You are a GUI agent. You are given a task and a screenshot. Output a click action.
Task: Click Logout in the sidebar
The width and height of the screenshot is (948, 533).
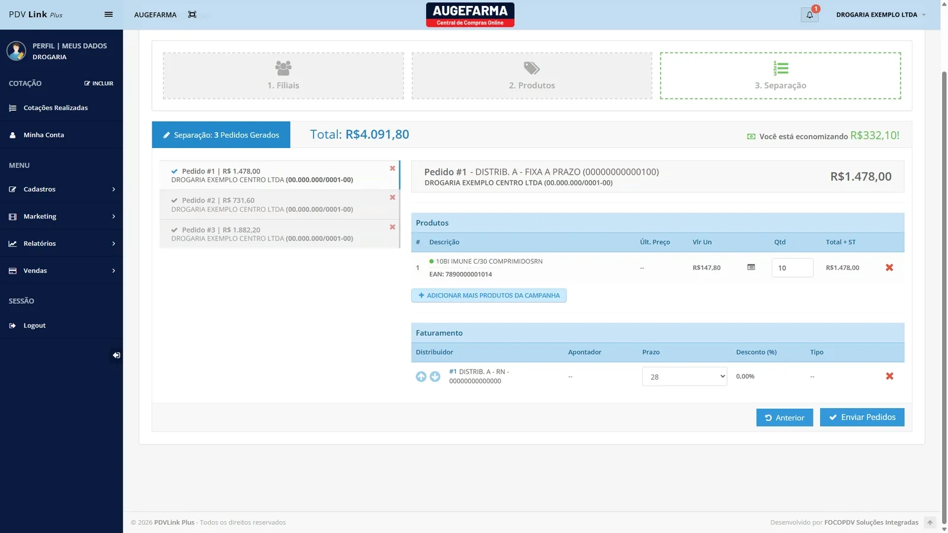coord(62,326)
